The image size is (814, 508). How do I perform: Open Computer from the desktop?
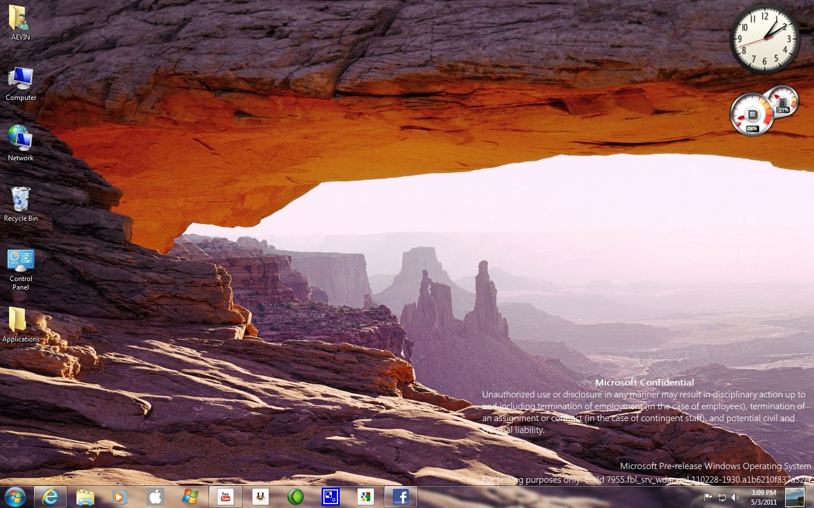pos(20,79)
